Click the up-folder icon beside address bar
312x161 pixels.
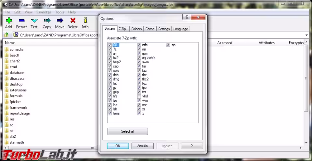coord(6,35)
